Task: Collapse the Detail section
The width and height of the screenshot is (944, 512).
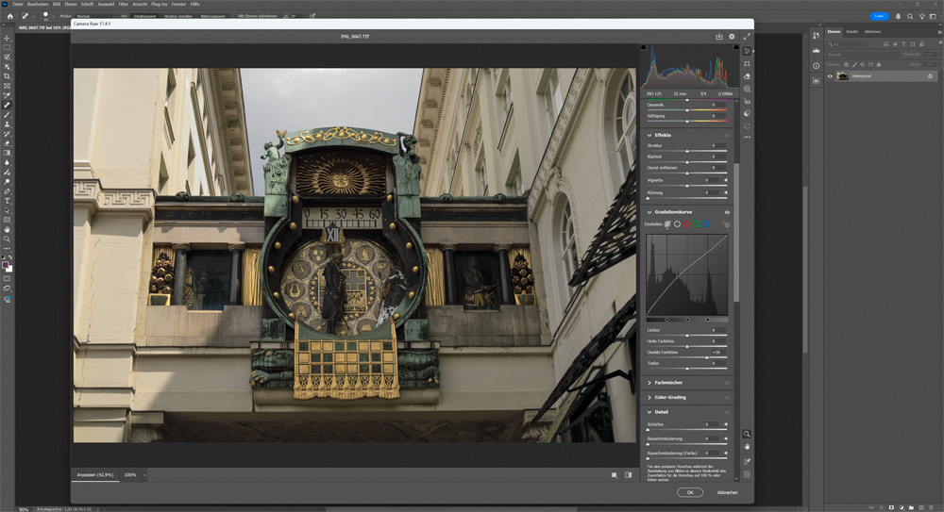Action: pyautogui.click(x=649, y=412)
